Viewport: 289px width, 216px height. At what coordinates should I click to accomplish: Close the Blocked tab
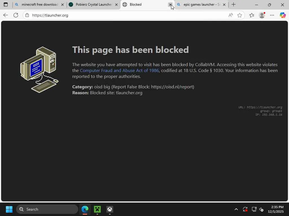pos(170,4)
